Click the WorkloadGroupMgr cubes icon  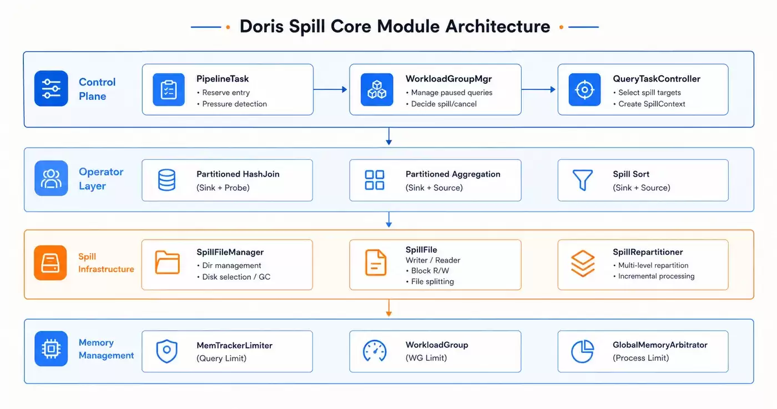tap(377, 89)
